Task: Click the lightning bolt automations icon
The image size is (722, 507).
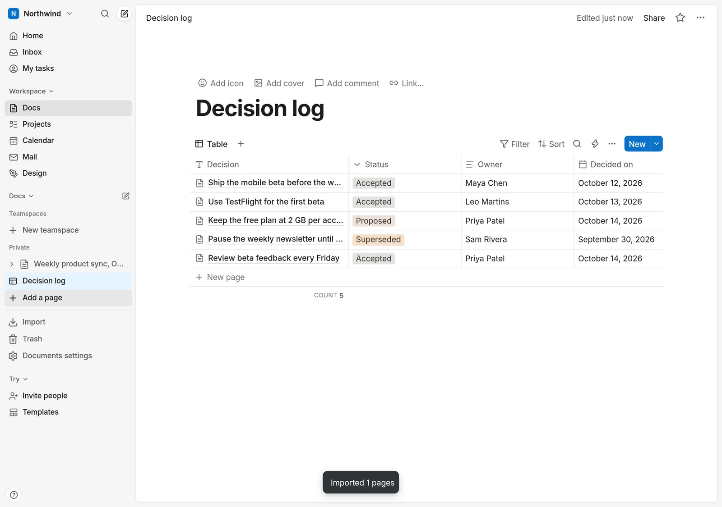Action: [595, 144]
